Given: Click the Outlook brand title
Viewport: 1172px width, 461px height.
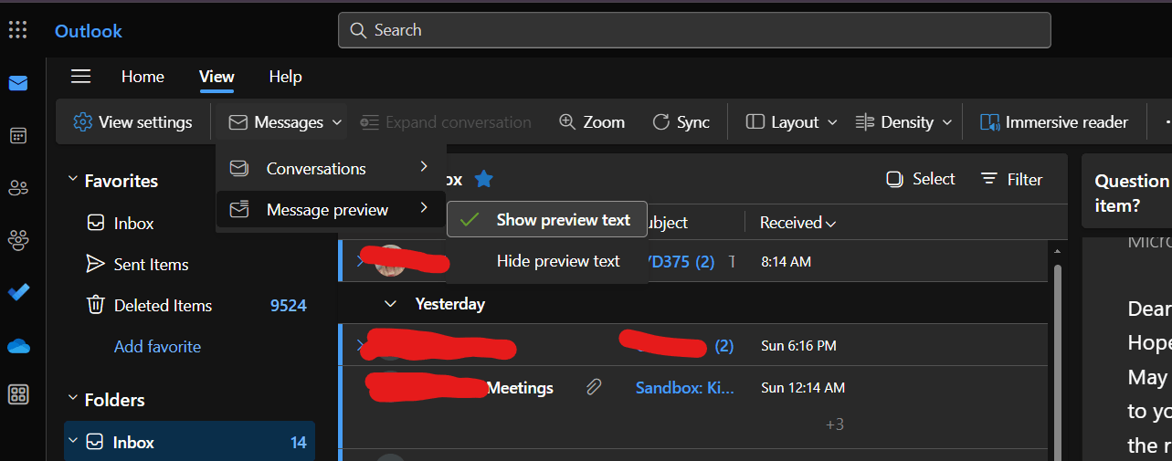Looking at the screenshot, I should (x=89, y=31).
